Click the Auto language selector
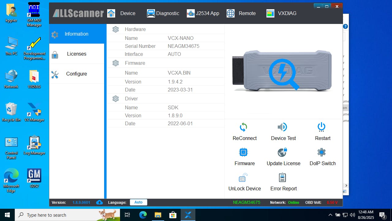 [x=138, y=202]
